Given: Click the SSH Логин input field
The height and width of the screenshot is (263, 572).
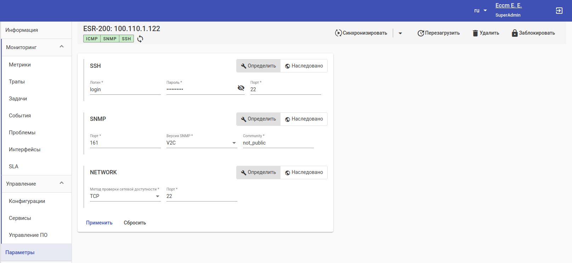Looking at the screenshot, I should (x=125, y=89).
